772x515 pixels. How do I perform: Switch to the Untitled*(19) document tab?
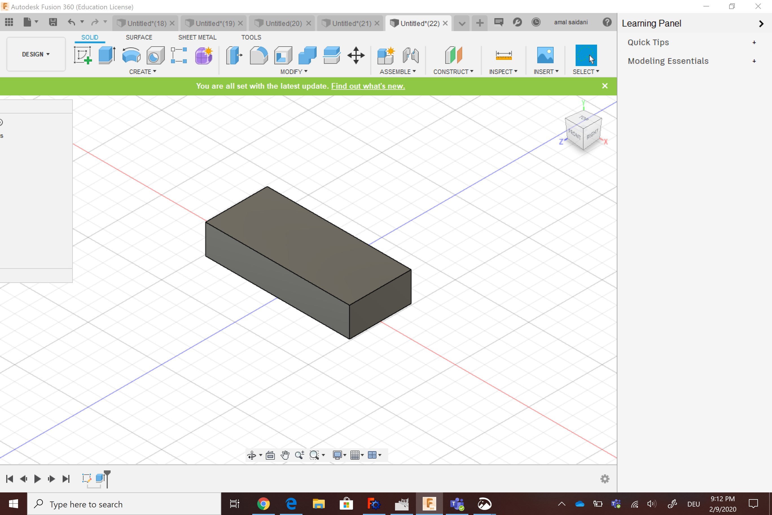pos(215,23)
